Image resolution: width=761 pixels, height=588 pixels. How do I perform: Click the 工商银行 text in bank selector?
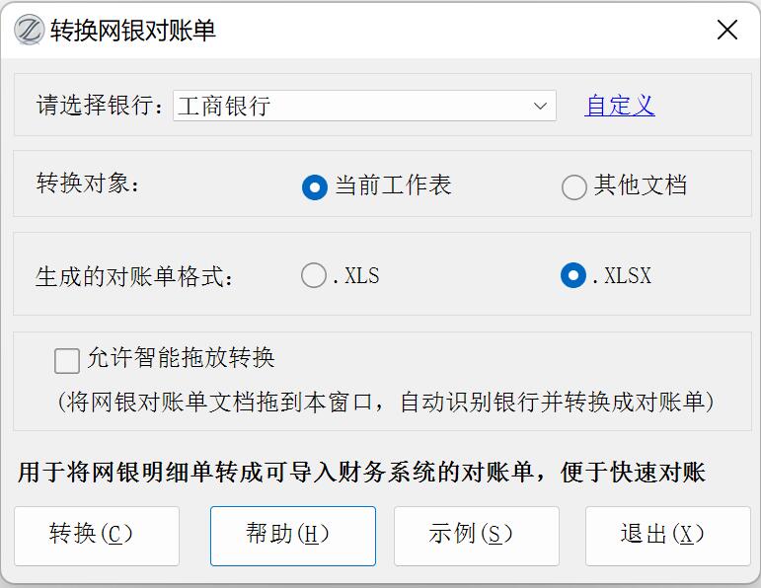(225, 106)
